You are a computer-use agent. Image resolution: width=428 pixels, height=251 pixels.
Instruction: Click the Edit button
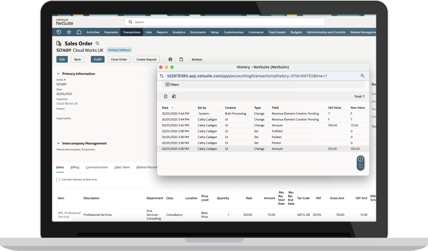[62, 59]
